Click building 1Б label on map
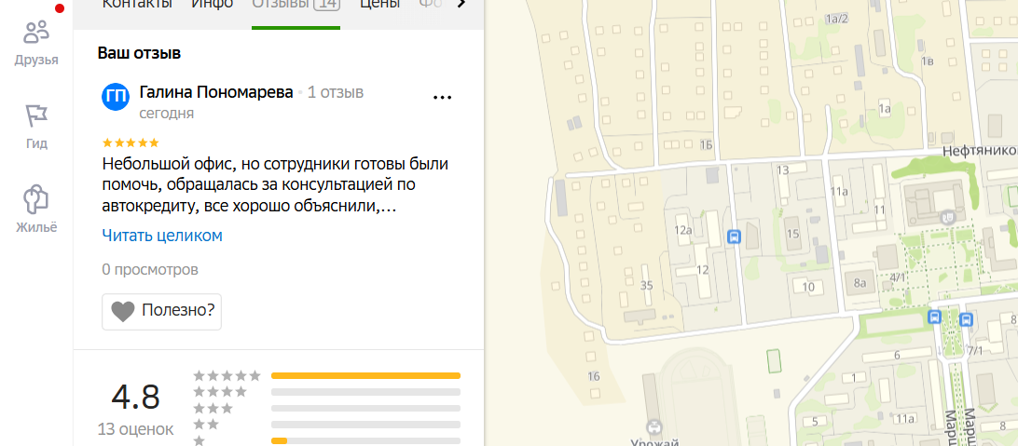Screen dimensions: 1018x446 (x=707, y=145)
